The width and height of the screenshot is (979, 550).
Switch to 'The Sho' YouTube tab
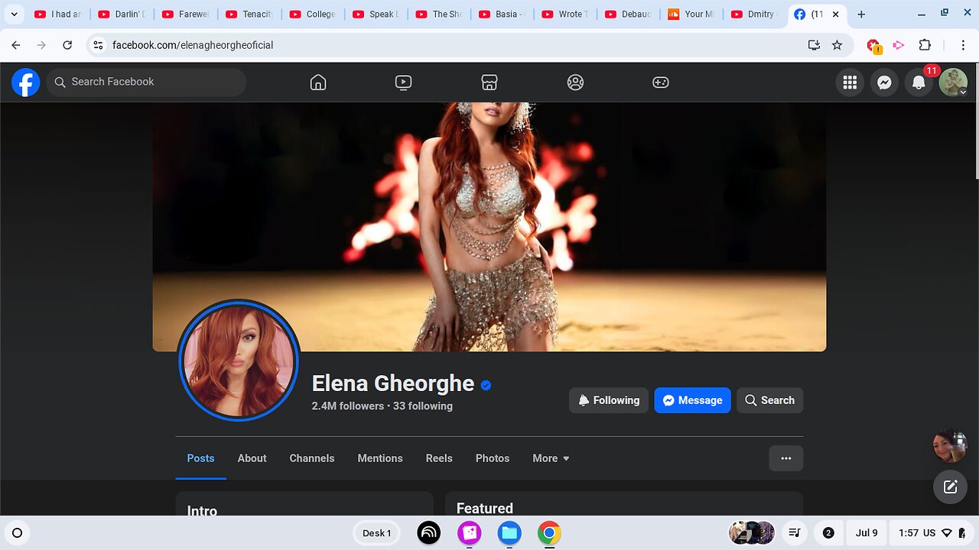[440, 14]
